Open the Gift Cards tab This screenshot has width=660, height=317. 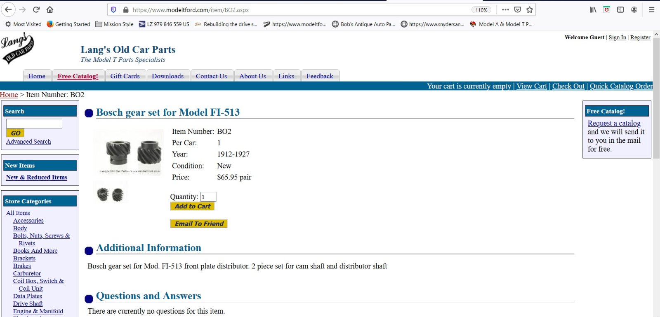pos(125,76)
